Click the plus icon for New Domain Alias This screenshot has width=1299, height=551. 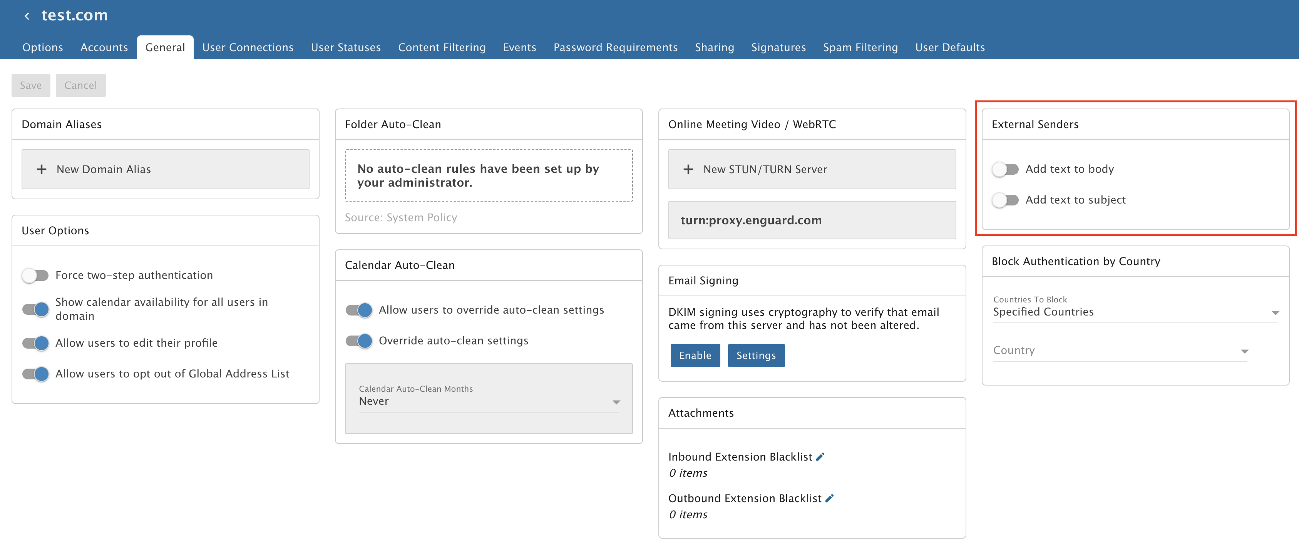(41, 169)
